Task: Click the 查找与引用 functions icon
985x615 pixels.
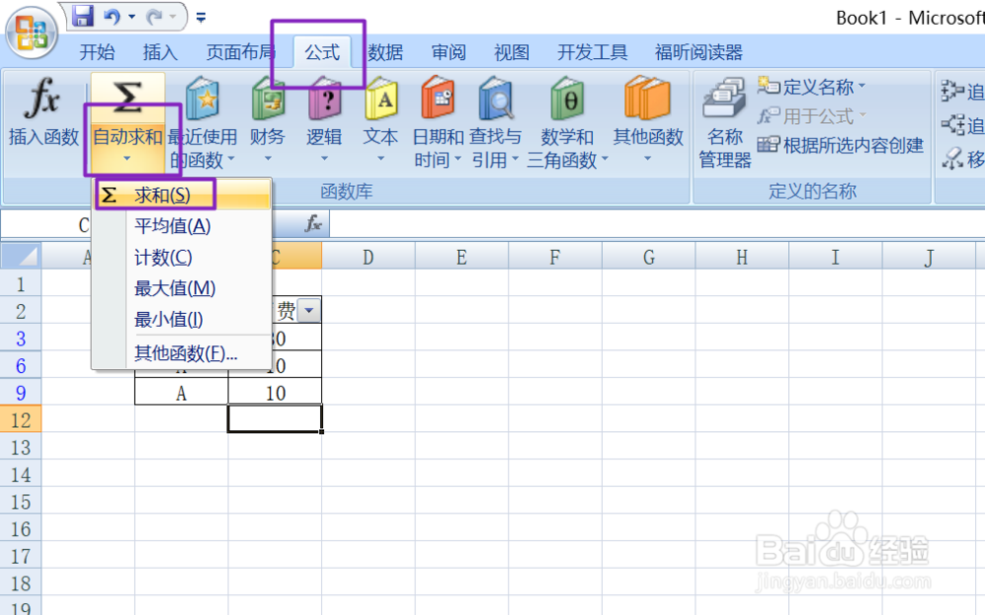Action: click(x=495, y=121)
